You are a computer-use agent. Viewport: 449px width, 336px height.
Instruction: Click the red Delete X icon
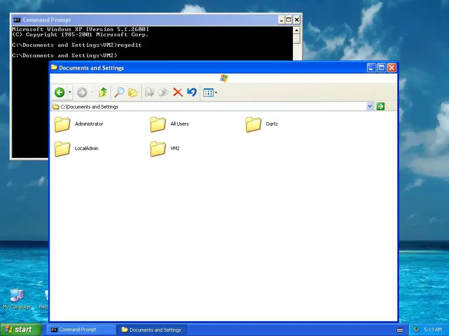click(x=178, y=92)
